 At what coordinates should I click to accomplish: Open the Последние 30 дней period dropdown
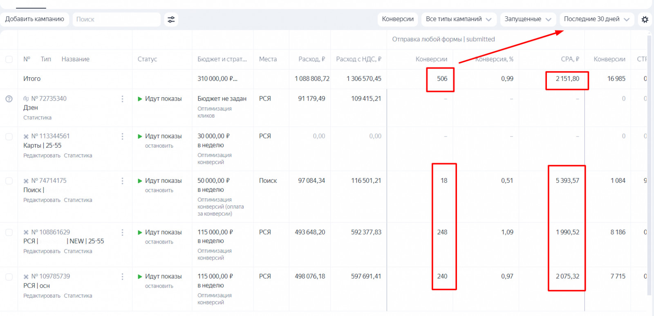point(597,19)
